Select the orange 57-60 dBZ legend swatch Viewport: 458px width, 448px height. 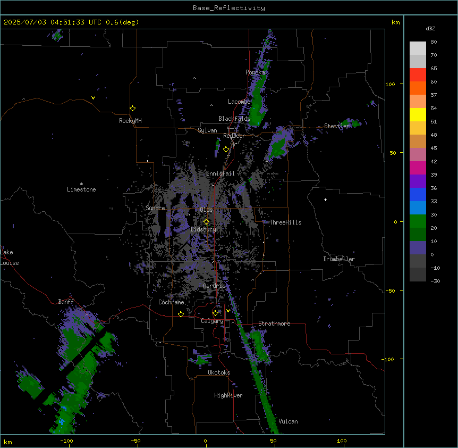418,88
